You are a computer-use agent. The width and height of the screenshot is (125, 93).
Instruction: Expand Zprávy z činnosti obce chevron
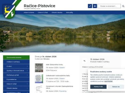tap(27, 71)
